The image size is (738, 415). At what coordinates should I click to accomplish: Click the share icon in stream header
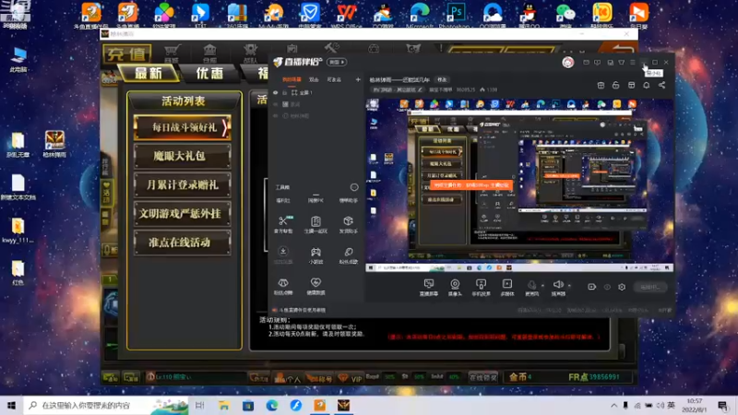(661, 85)
